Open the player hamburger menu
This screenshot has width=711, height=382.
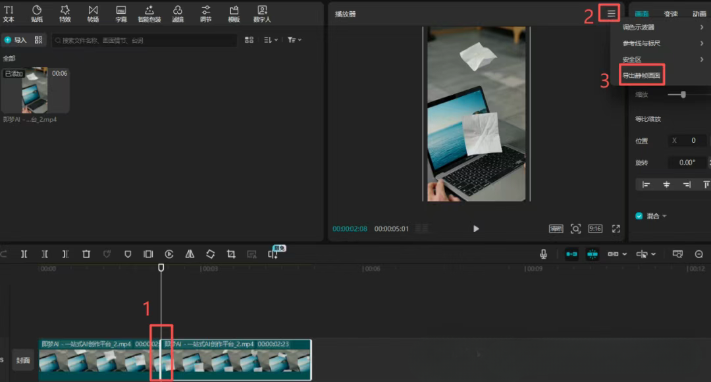[612, 13]
